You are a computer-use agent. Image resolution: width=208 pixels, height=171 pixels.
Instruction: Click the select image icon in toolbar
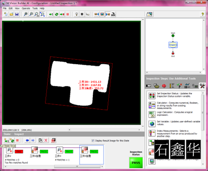[102, 14]
